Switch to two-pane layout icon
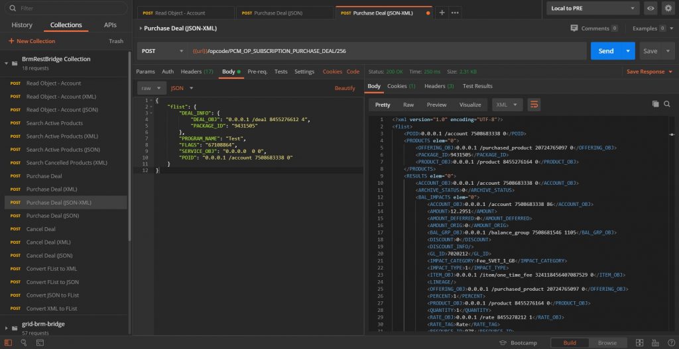The image size is (679, 349). [x=639, y=342]
